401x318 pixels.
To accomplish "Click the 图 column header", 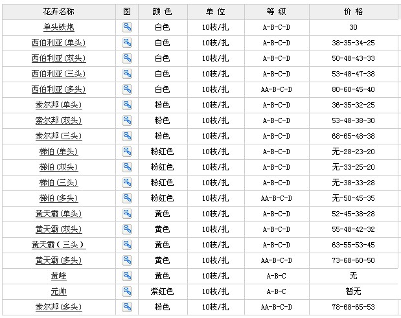I will coord(127,12).
